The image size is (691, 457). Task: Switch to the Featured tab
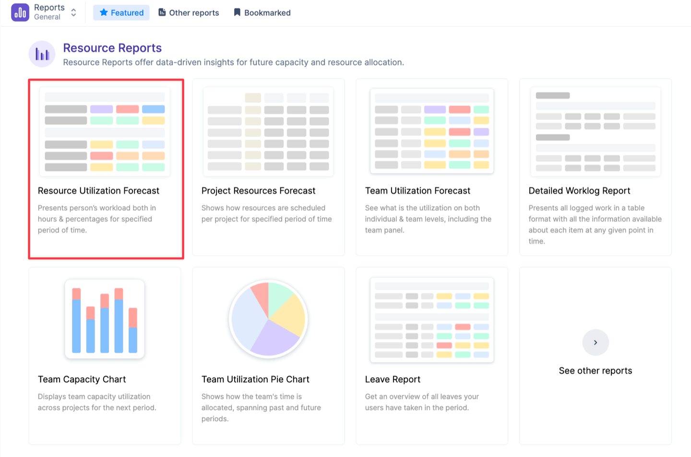coord(121,12)
